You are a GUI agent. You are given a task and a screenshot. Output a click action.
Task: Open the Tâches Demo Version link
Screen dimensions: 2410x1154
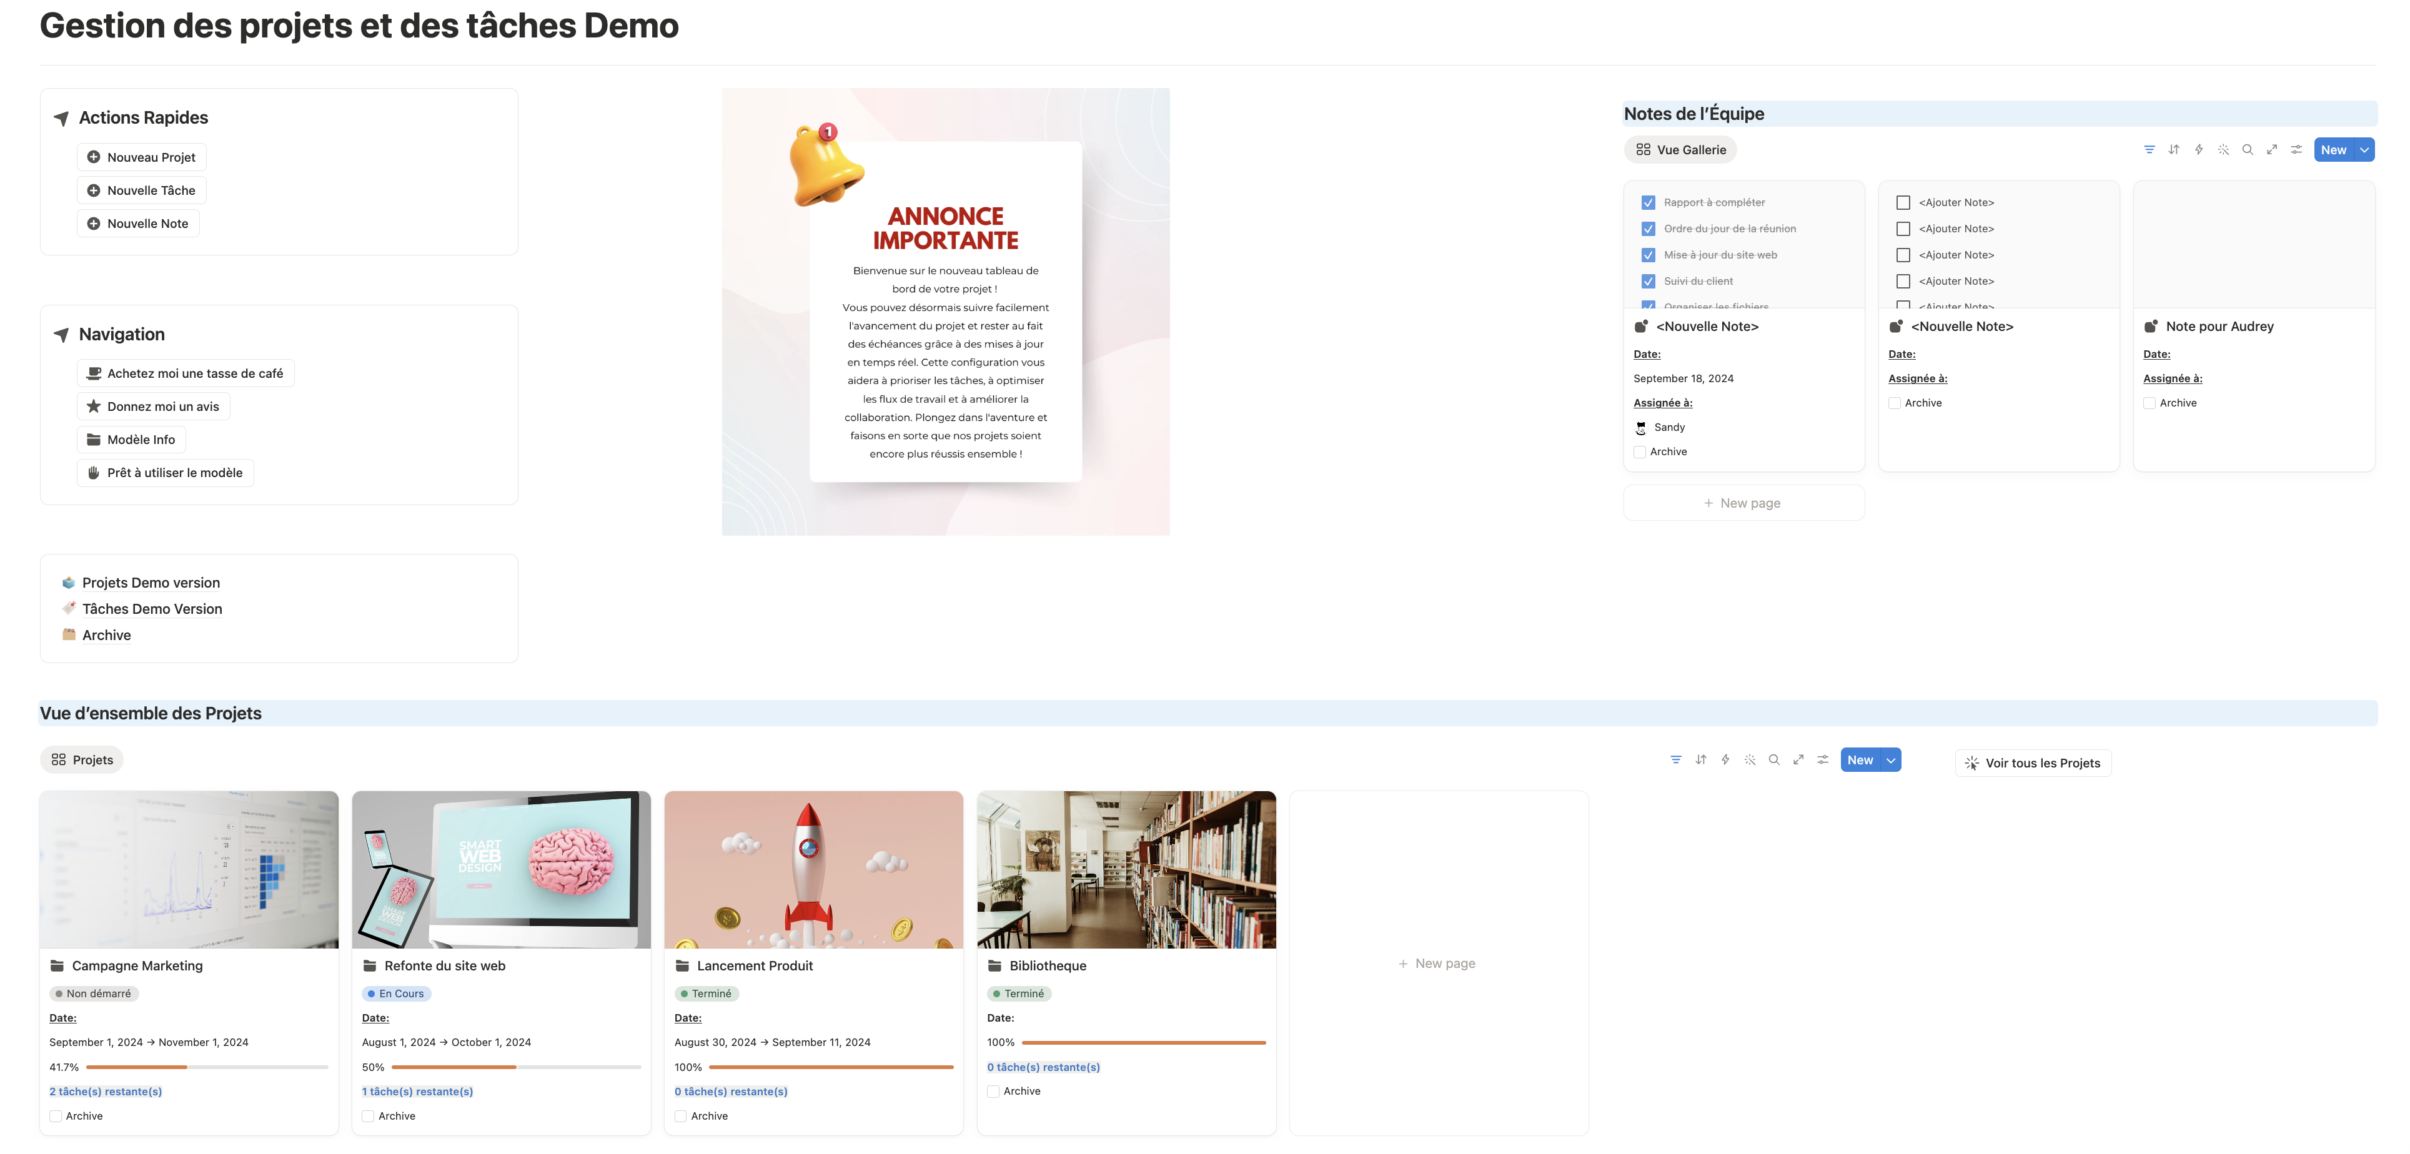[152, 609]
